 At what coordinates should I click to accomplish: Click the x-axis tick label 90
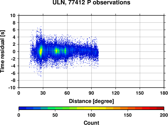click(91, 93)
